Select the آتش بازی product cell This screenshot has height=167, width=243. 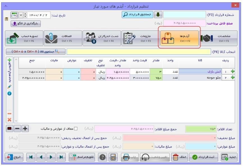[x=200, y=72]
